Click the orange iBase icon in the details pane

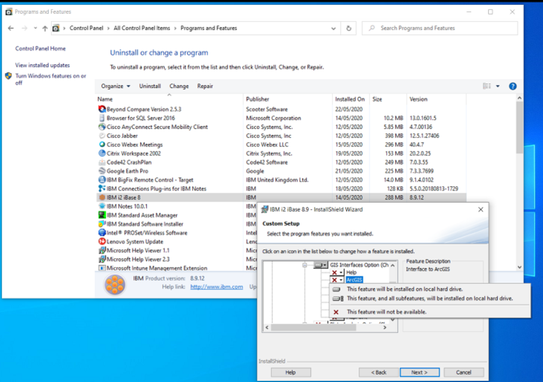(x=114, y=284)
